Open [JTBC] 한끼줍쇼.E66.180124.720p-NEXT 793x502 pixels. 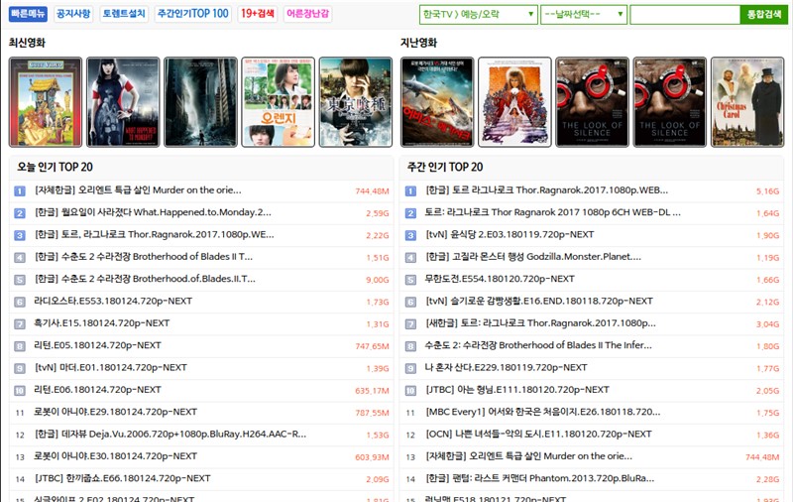[x=122, y=479]
